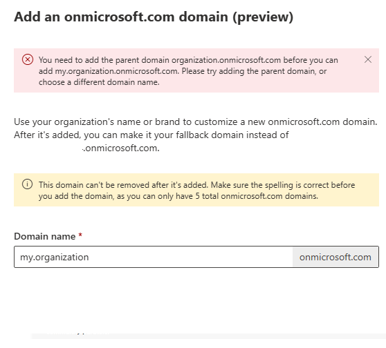Focus the Domain name input field

coord(154,257)
